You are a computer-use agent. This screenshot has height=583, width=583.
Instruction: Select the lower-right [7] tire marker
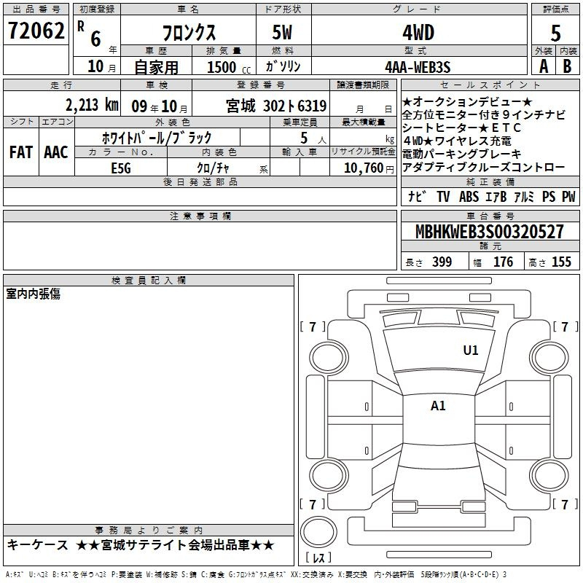564,504
